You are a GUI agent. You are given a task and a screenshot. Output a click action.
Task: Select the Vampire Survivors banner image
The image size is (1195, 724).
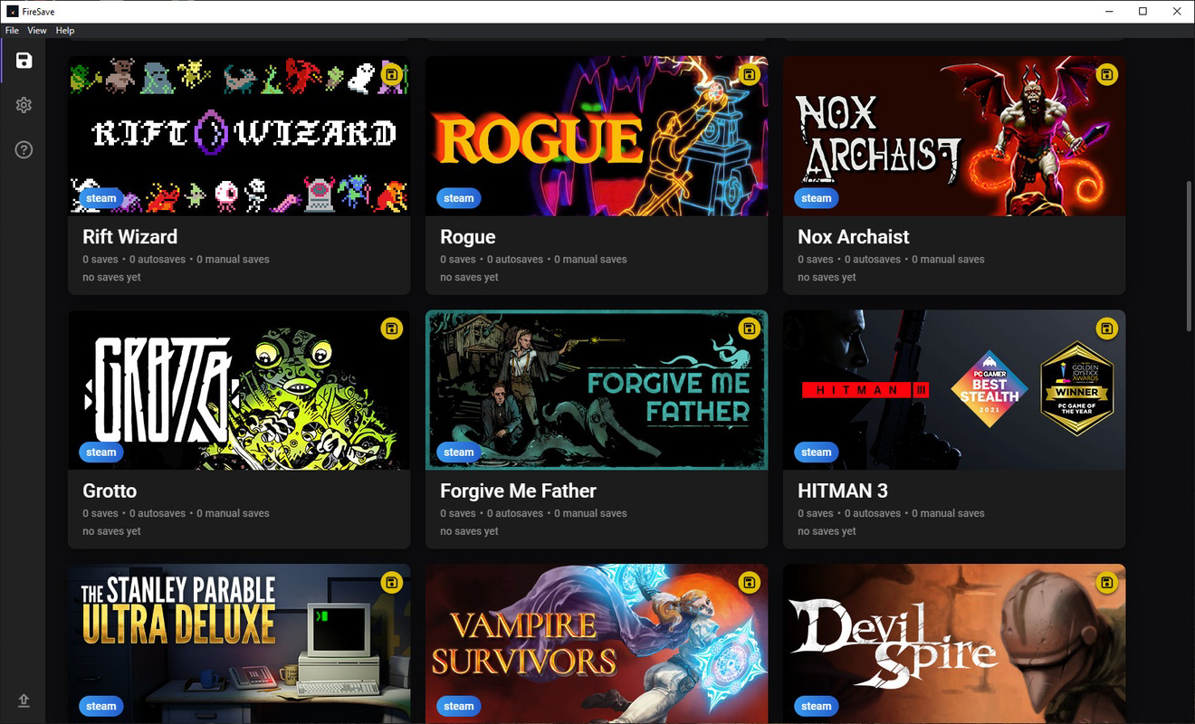(x=597, y=643)
